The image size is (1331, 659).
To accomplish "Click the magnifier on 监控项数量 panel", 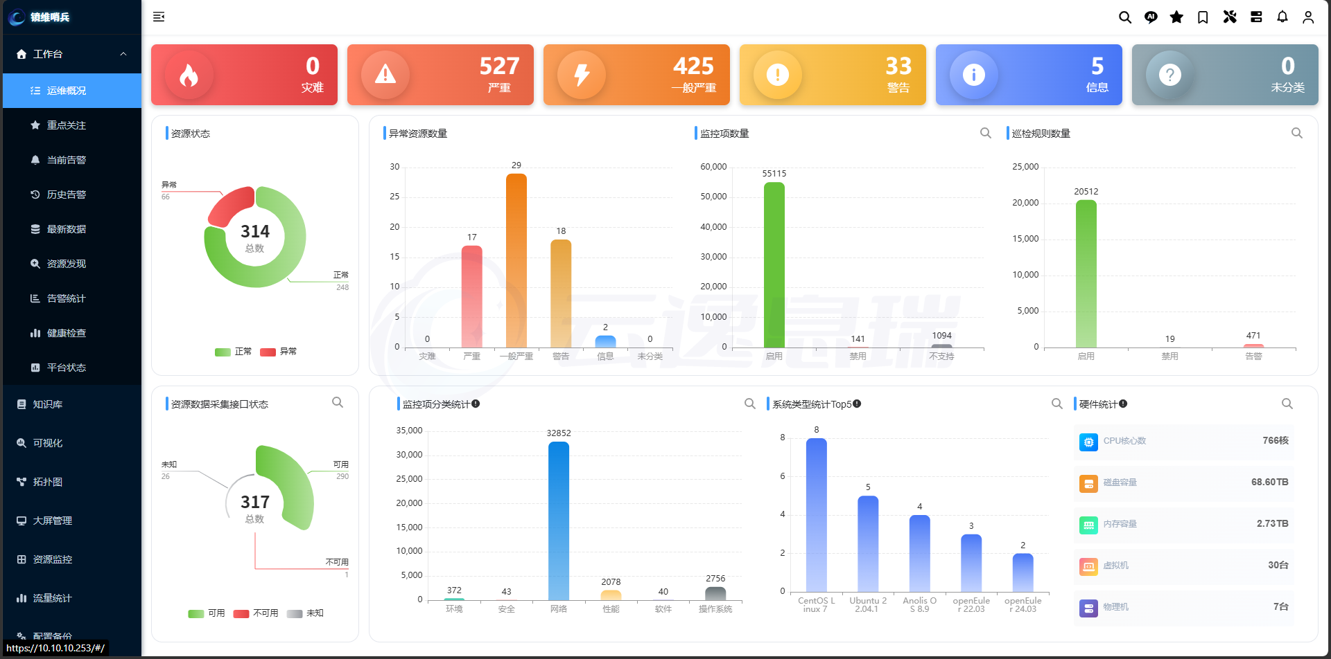I will click(x=986, y=133).
